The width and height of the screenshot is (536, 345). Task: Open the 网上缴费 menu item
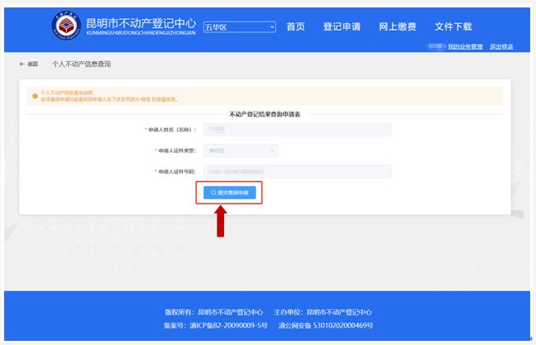397,26
